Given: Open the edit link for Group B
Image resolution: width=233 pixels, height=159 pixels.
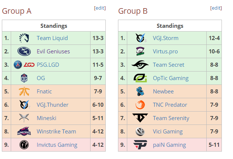Looking at the screenshot, I should [x=216, y=8].
